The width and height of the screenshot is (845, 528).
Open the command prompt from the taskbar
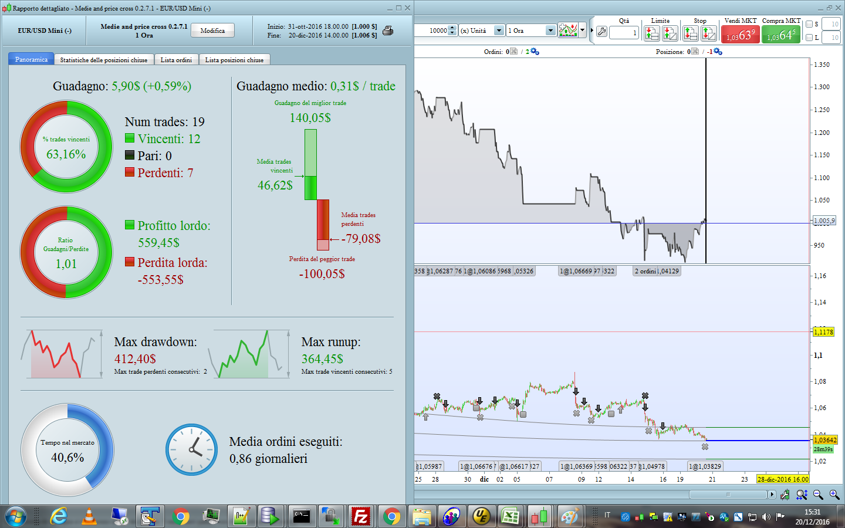pos(302,517)
